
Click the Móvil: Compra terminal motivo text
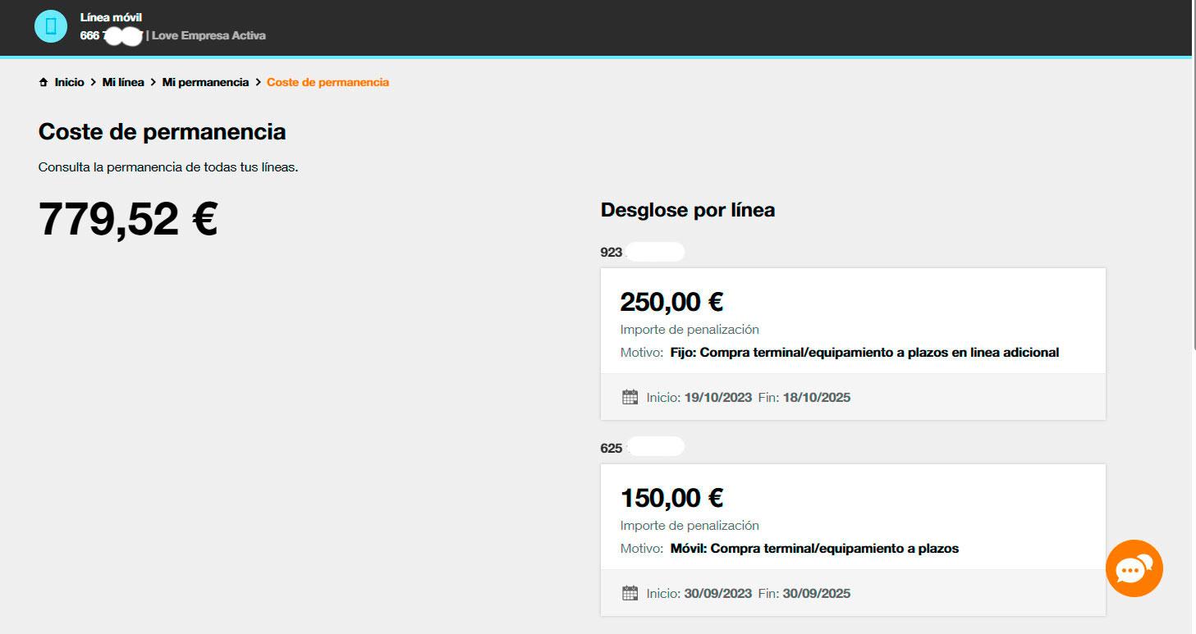pyautogui.click(x=814, y=548)
